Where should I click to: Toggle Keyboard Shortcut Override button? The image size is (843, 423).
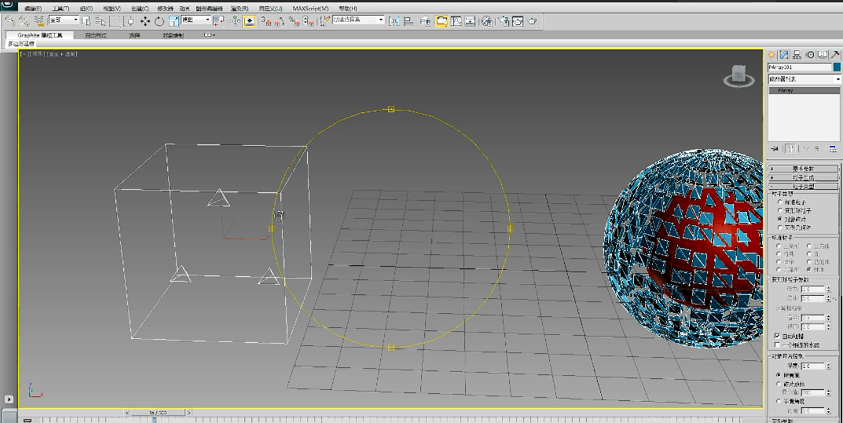pyautogui.click(x=250, y=21)
